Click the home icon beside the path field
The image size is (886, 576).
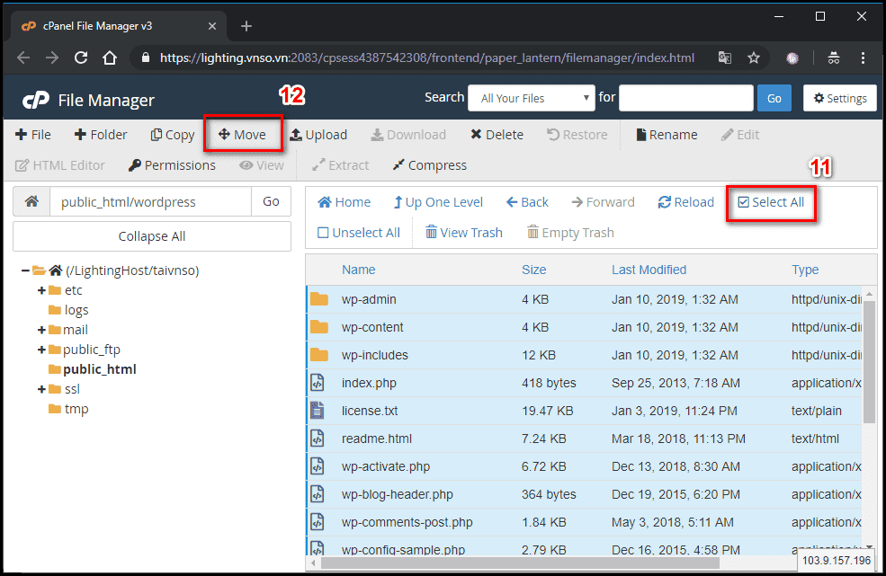click(x=31, y=201)
